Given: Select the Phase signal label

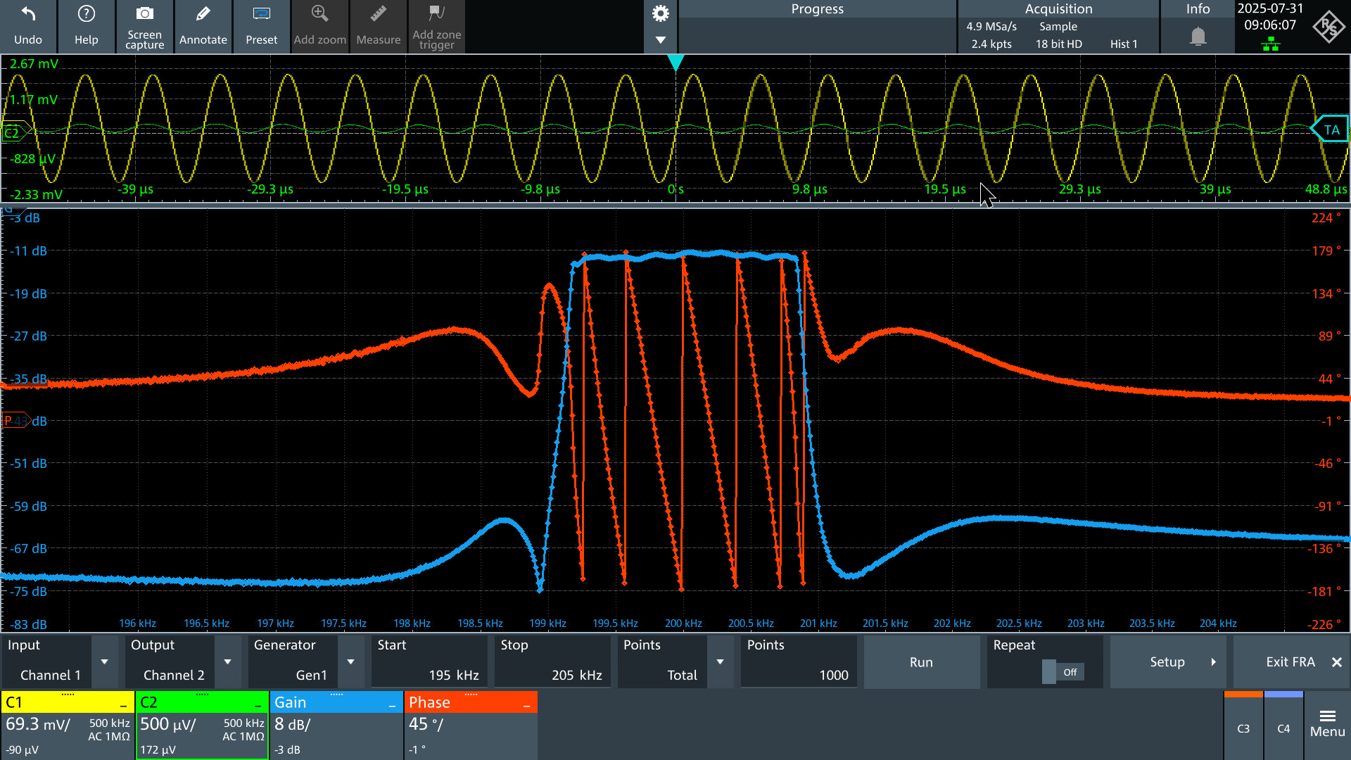Looking at the screenshot, I should tap(429, 702).
